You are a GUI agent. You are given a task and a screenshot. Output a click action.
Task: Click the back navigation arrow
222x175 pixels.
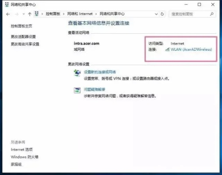[8, 14]
